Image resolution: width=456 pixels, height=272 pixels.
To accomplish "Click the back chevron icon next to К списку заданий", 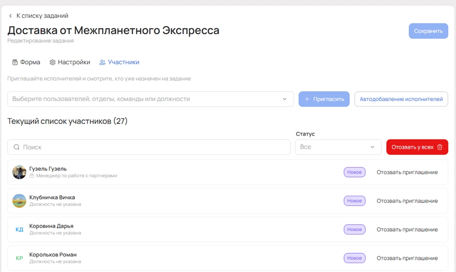I will point(10,16).
